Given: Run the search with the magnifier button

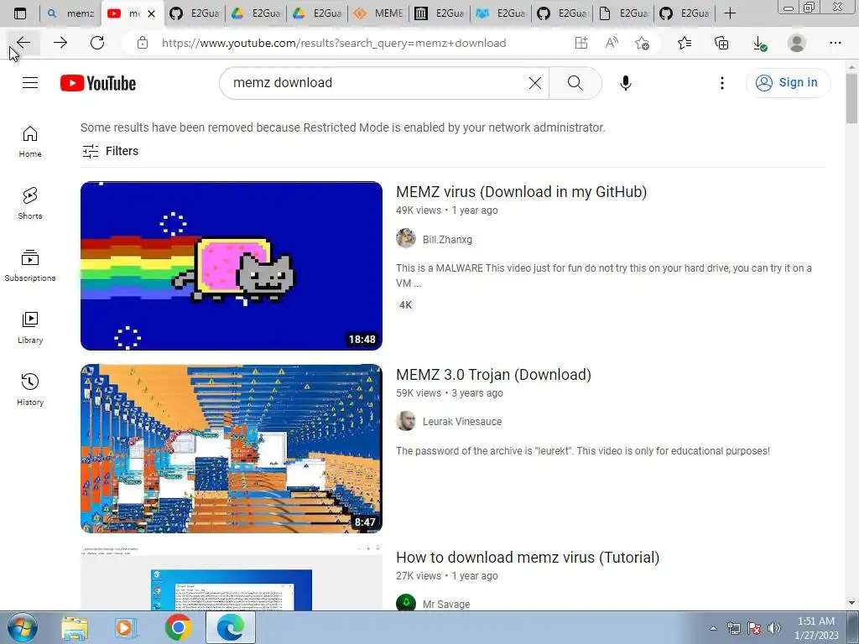Looking at the screenshot, I should (575, 83).
